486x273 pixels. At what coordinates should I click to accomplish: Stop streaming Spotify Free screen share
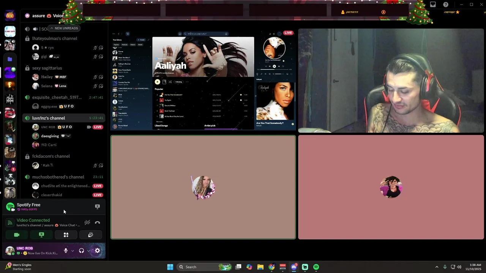97,207
